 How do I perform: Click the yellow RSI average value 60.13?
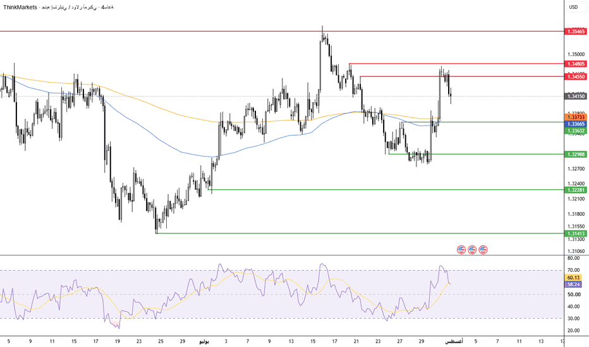coord(573,278)
